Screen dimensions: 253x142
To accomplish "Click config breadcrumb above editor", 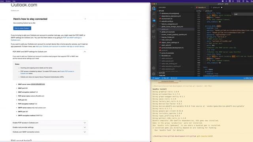I will click(x=198, y=11).
